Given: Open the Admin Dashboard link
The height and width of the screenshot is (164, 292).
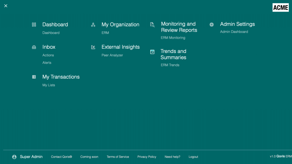Looking at the screenshot, I should (234, 32).
